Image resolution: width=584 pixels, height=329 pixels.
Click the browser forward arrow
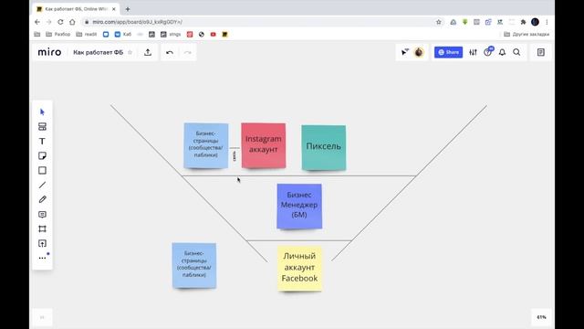point(48,22)
